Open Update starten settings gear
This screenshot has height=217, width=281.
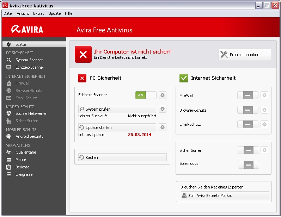[x=163, y=127]
